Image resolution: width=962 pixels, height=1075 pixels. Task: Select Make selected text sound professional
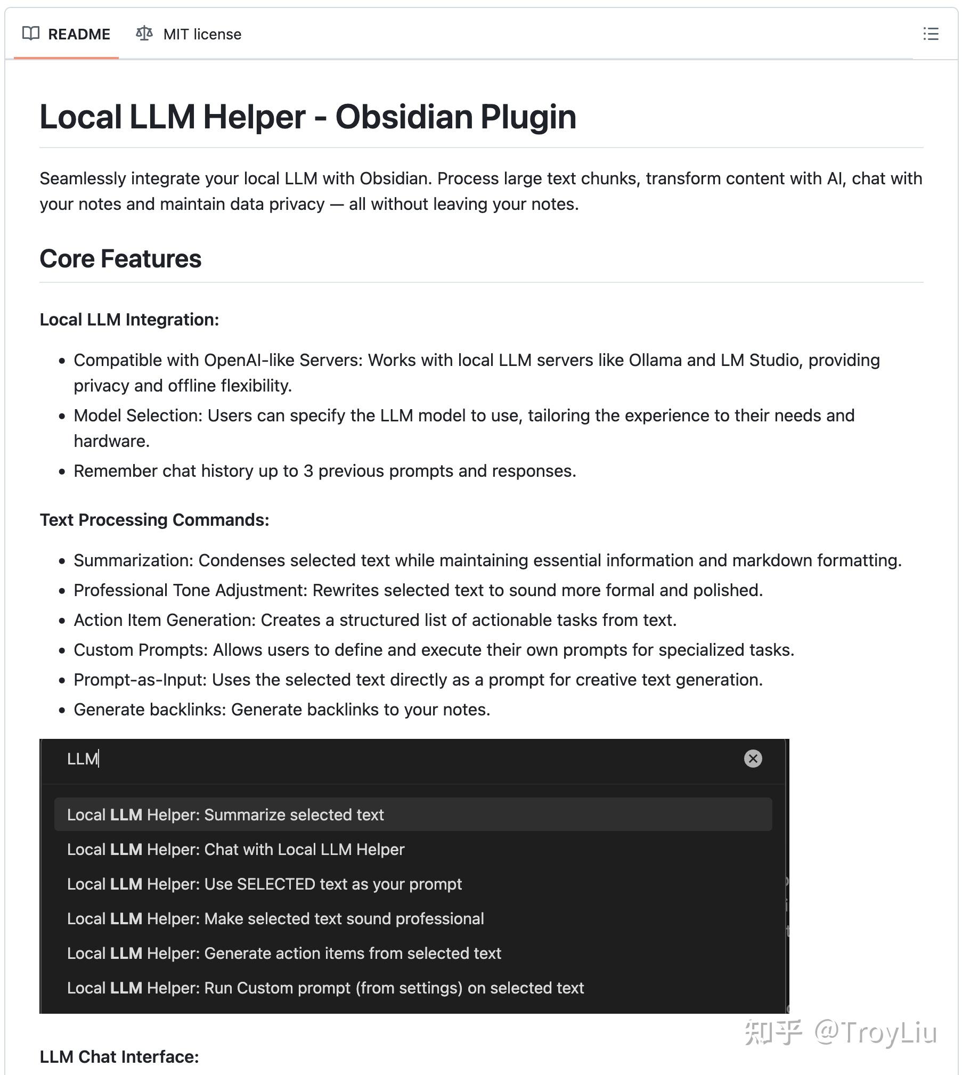click(x=275, y=918)
